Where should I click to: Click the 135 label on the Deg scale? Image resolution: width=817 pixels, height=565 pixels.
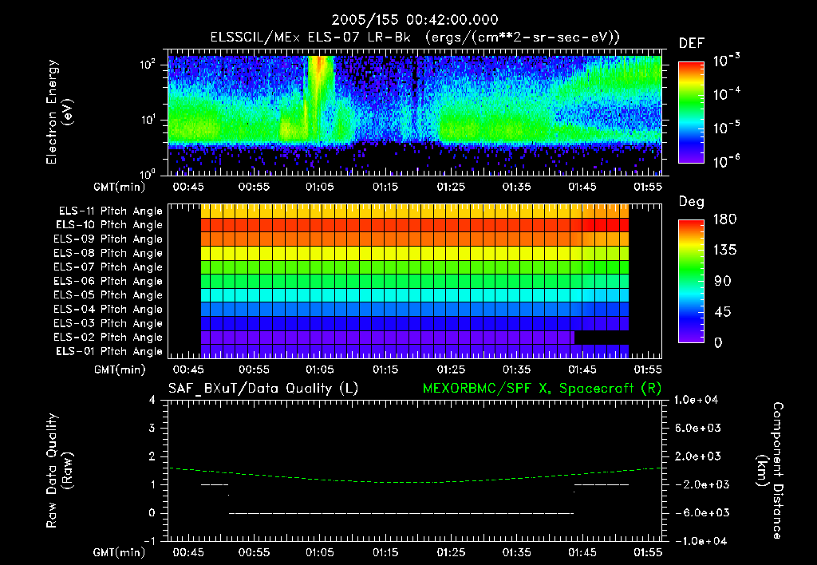pos(724,251)
